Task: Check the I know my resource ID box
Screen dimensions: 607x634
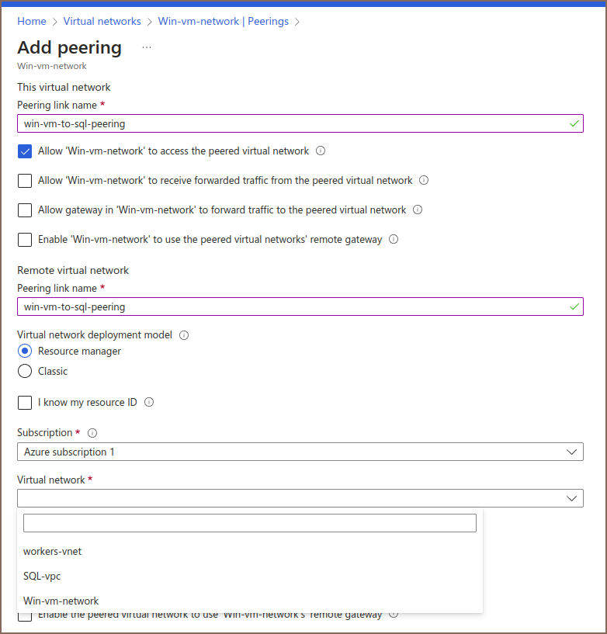Action: (25, 403)
